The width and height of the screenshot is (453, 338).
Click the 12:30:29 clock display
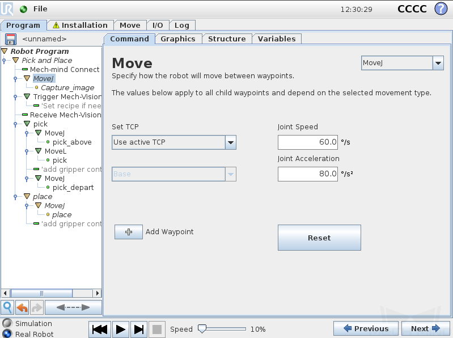pyautogui.click(x=356, y=10)
